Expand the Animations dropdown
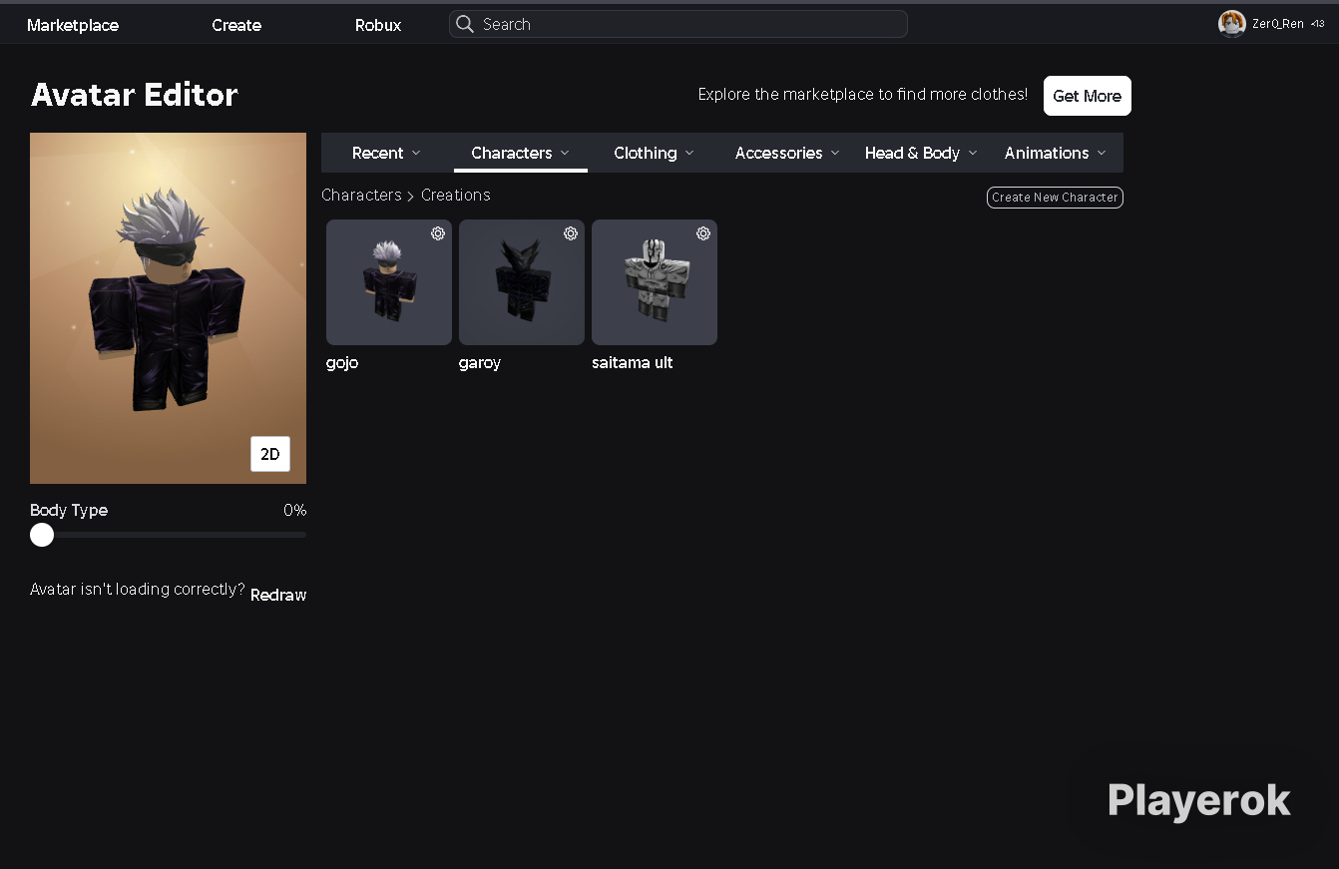Viewport: 1339px width, 869px height. coord(1056,153)
